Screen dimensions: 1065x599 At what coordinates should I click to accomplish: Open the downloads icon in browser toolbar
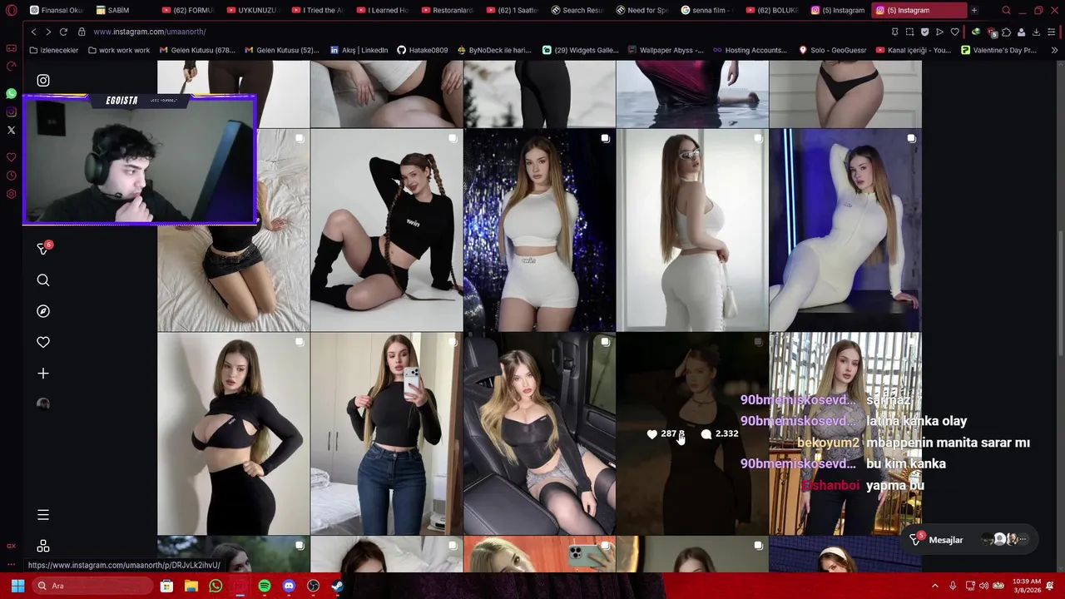click(1036, 32)
